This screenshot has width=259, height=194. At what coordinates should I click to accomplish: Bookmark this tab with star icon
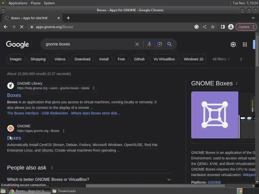click(212, 27)
